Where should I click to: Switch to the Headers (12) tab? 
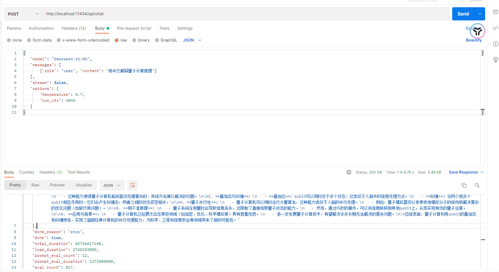click(74, 28)
